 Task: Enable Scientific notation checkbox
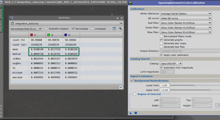click(x=46, y=29)
